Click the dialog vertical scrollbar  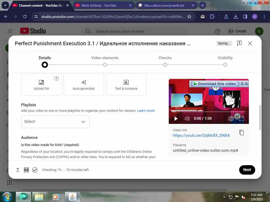coord(260,118)
